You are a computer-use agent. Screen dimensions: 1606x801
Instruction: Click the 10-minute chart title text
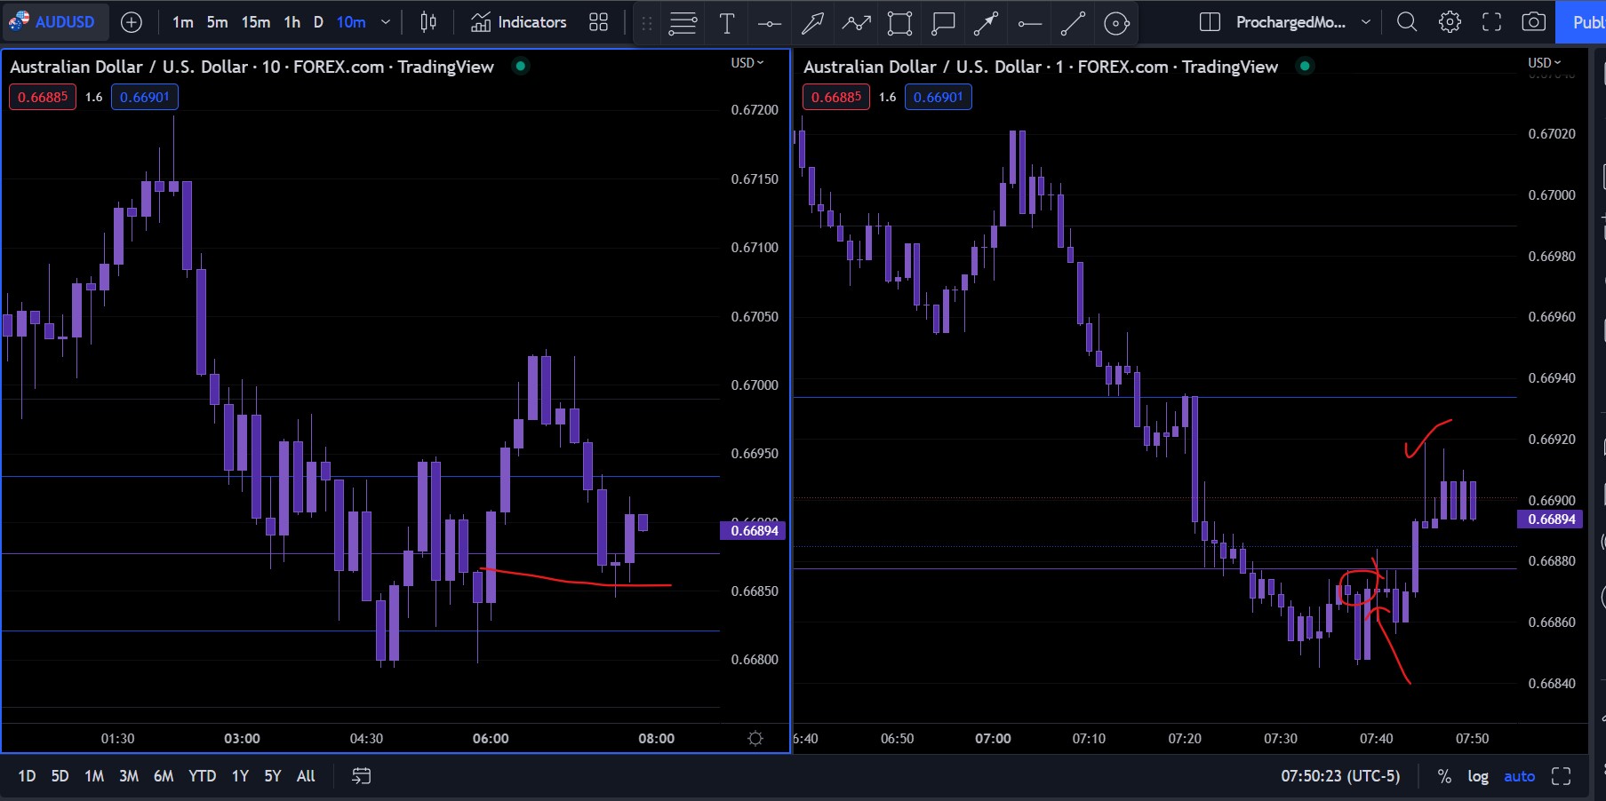tap(252, 67)
